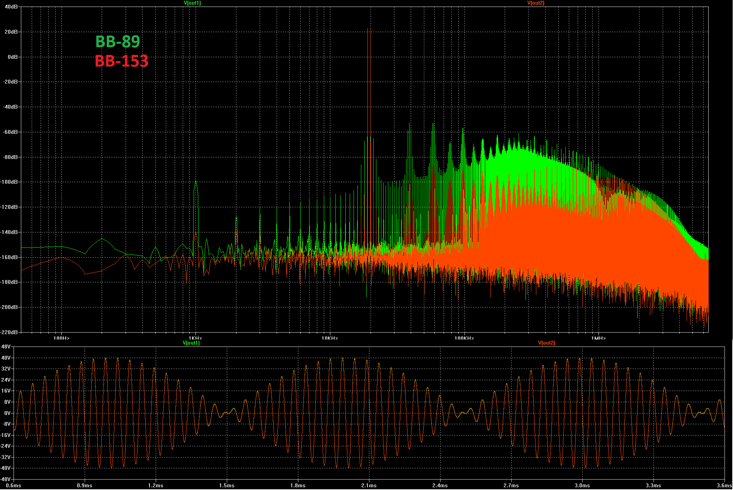This screenshot has width=733, height=490.
Task: Select the -220dB axis label
Action: (x=9, y=333)
